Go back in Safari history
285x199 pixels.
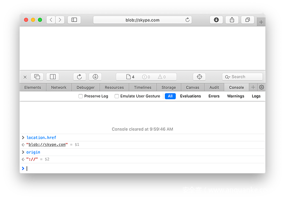(x=51, y=20)
